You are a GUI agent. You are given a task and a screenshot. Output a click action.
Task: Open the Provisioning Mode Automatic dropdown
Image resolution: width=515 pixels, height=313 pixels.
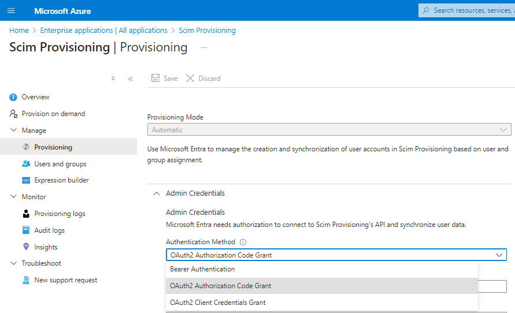click(x=329, y=129)
